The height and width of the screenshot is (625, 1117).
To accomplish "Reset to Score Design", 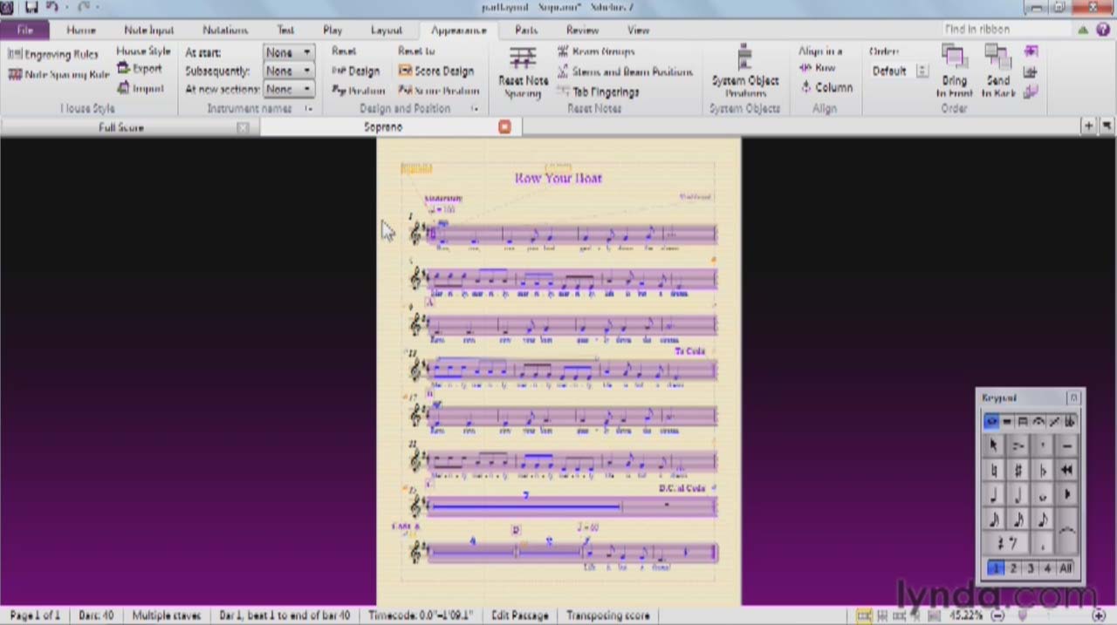I will coord(436,71).
